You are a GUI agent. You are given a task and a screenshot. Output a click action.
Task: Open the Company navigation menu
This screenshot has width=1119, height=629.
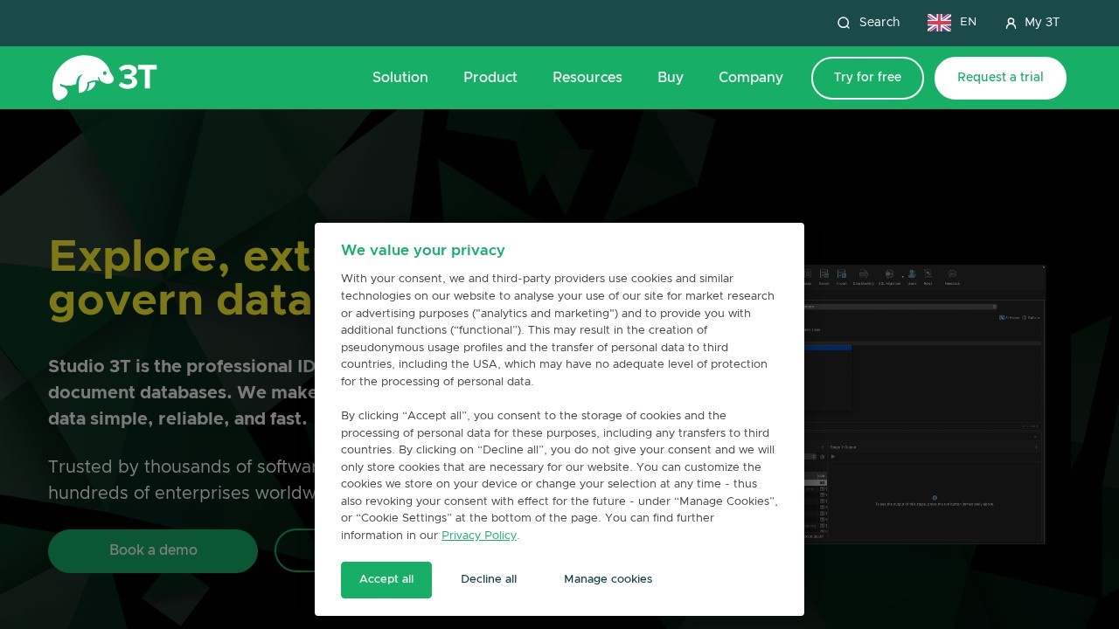(x=750, y=78)
